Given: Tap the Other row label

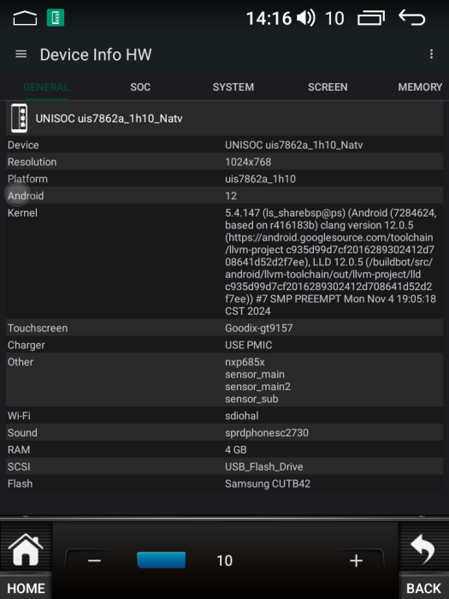Looking at the screenshot, I should (21, 362).
